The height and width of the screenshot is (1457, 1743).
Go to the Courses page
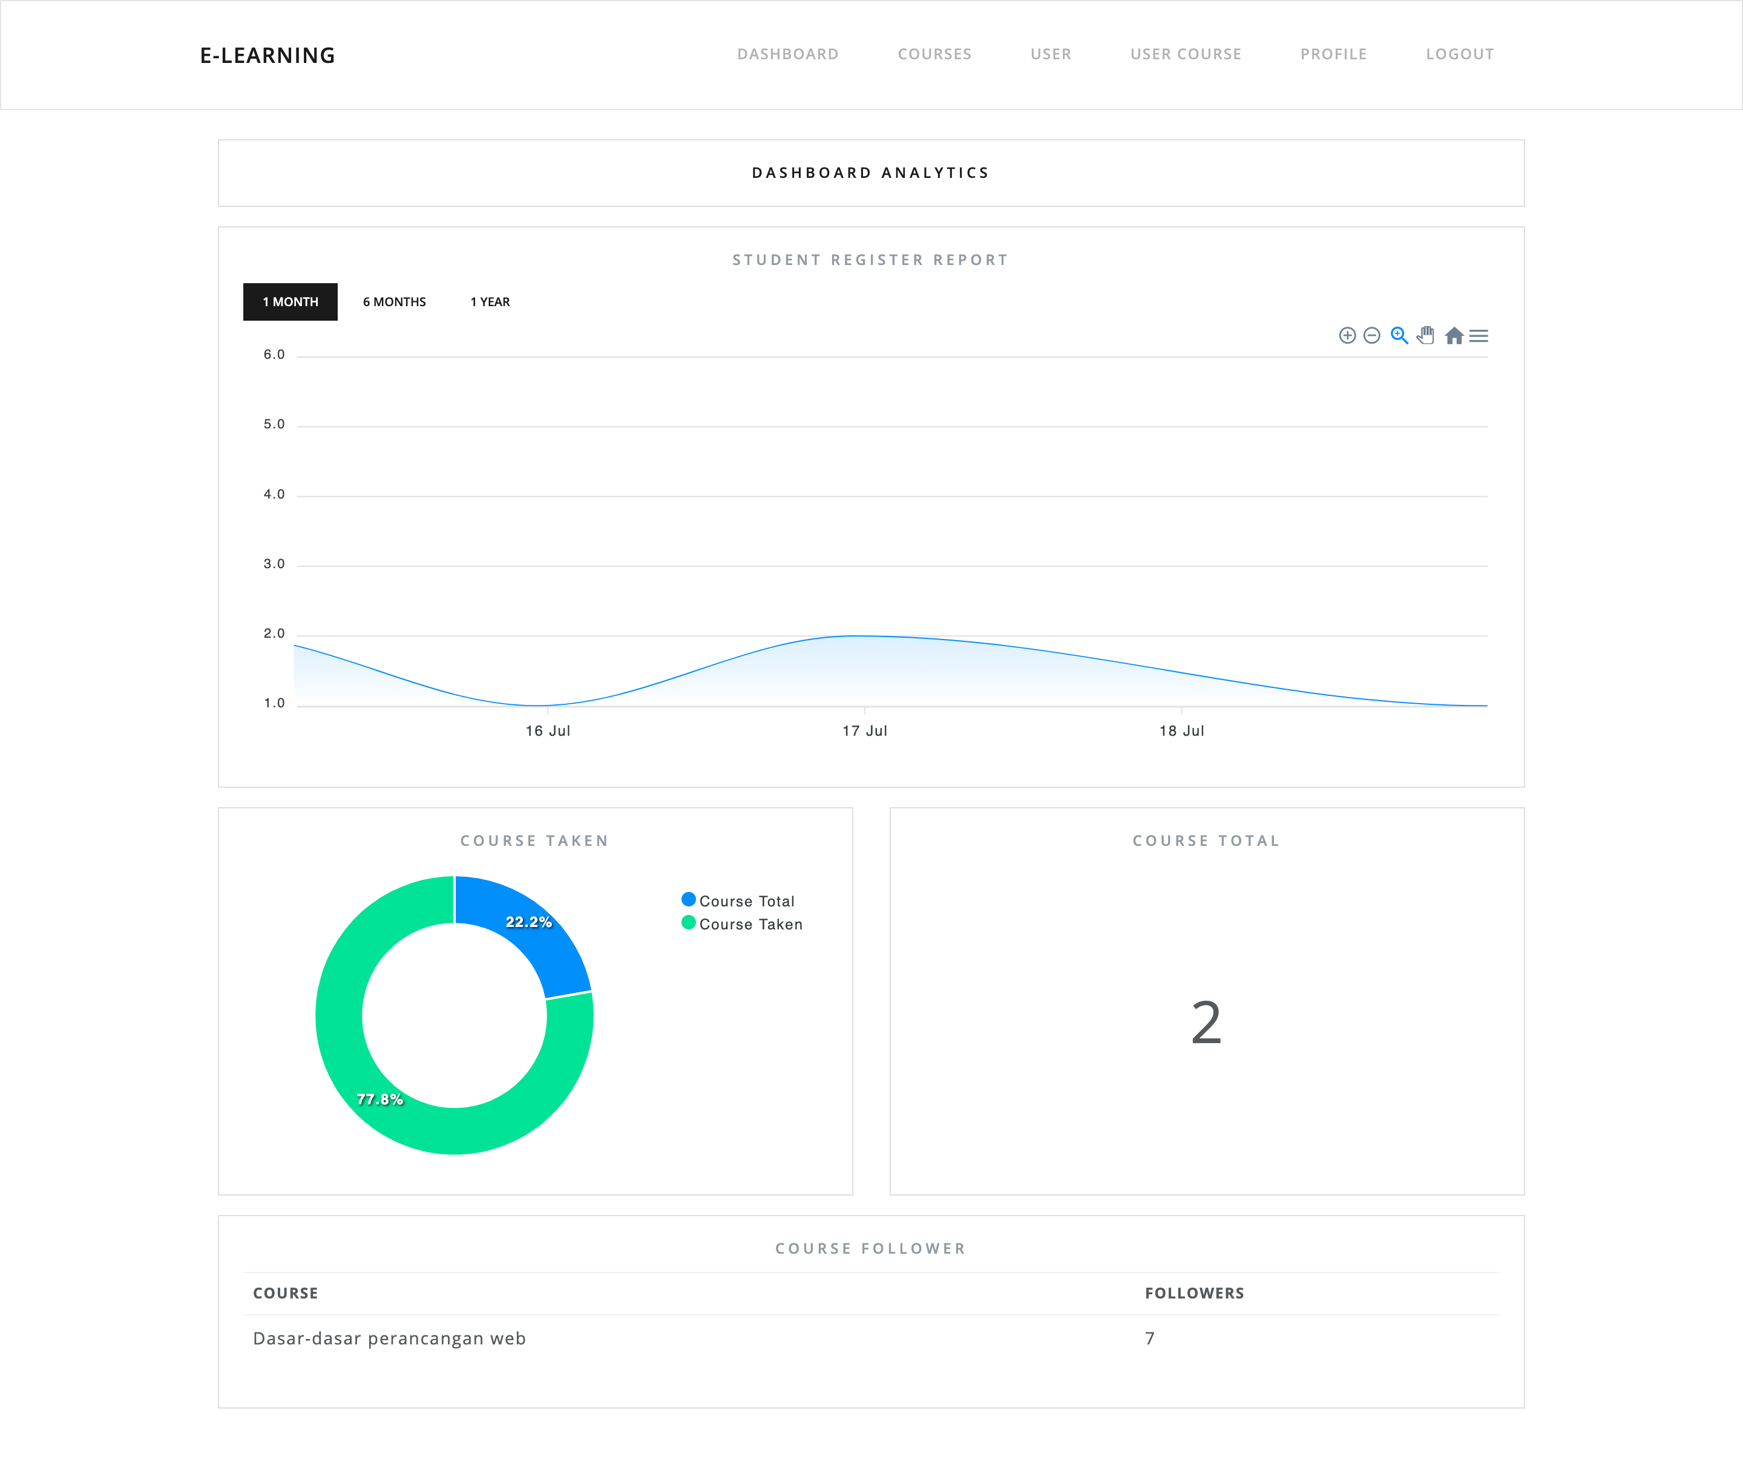(934, 54)
